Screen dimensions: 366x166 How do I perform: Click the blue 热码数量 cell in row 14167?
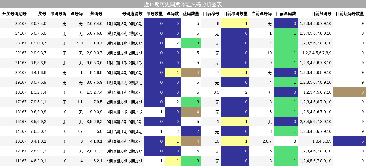(x=191, y=131)
